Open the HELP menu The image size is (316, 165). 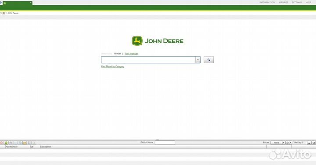(x=309, y=3)
